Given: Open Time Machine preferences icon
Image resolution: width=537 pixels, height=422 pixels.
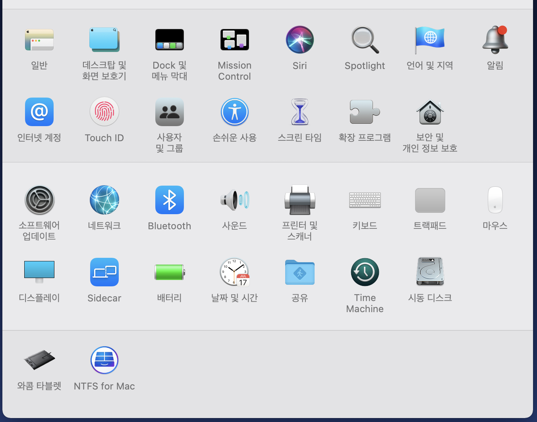Looking at the screenshot, I should (365, 272).
